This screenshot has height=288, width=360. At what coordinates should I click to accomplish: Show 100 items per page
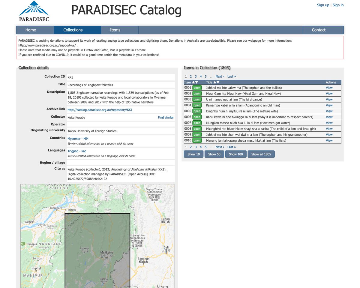click(236, 154)
